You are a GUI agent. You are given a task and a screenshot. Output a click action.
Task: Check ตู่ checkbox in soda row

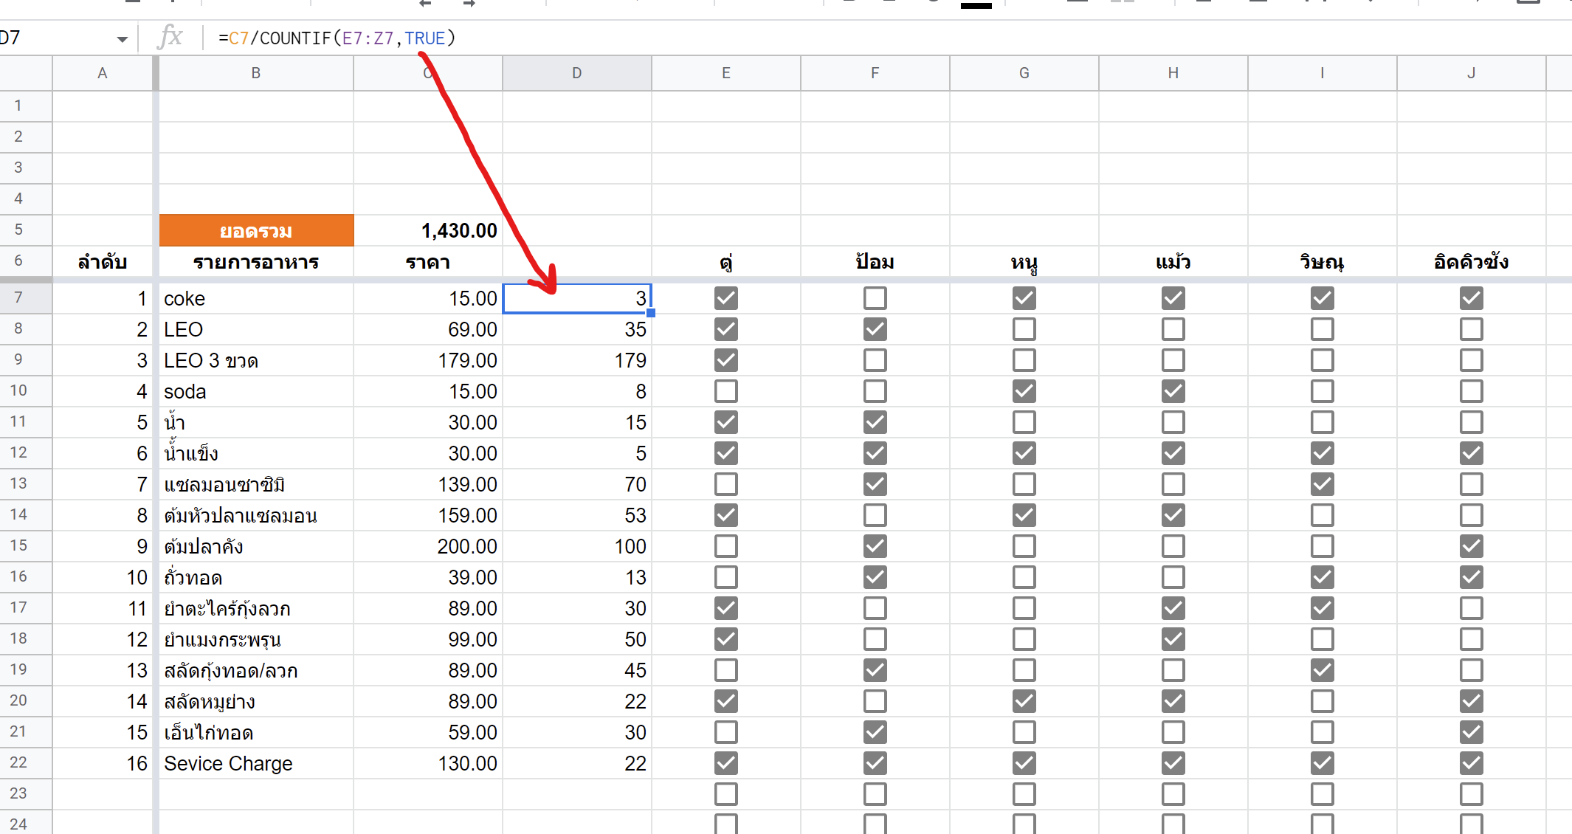[x=726, y=391]
